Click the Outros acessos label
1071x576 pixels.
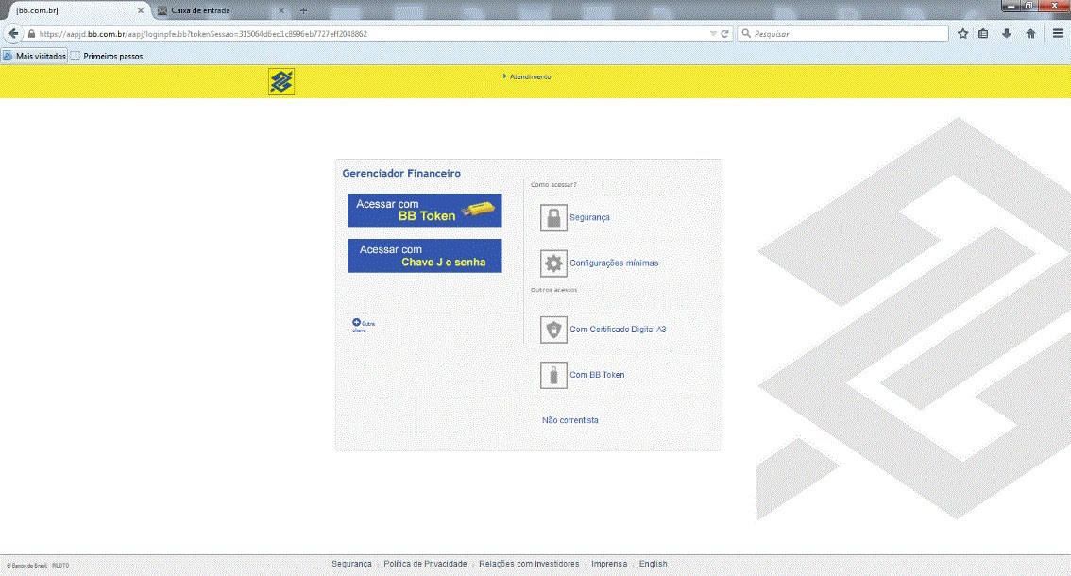point(554,290)
